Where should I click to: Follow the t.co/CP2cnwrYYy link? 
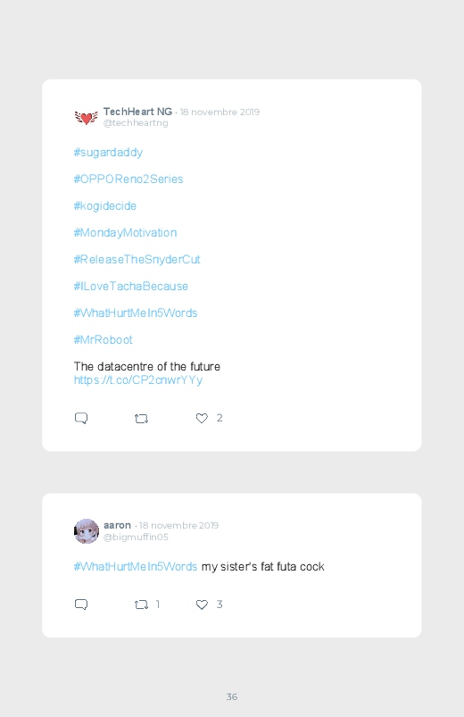pos(138,380)
